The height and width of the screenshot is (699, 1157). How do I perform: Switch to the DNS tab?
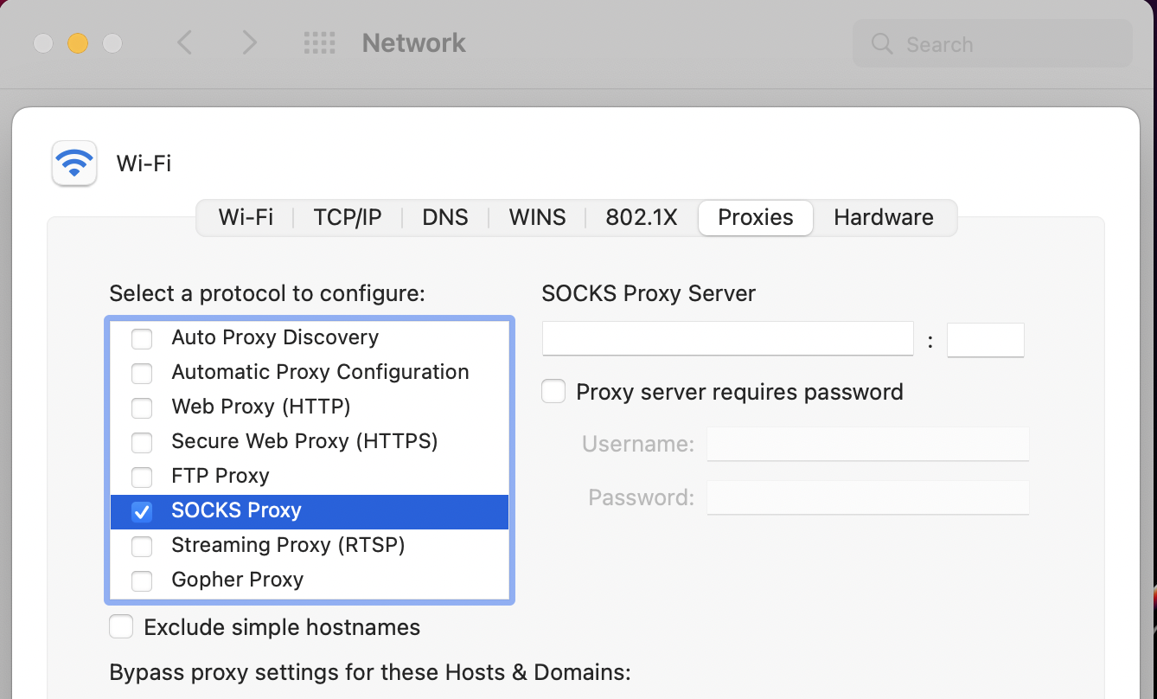click(445, 217)
